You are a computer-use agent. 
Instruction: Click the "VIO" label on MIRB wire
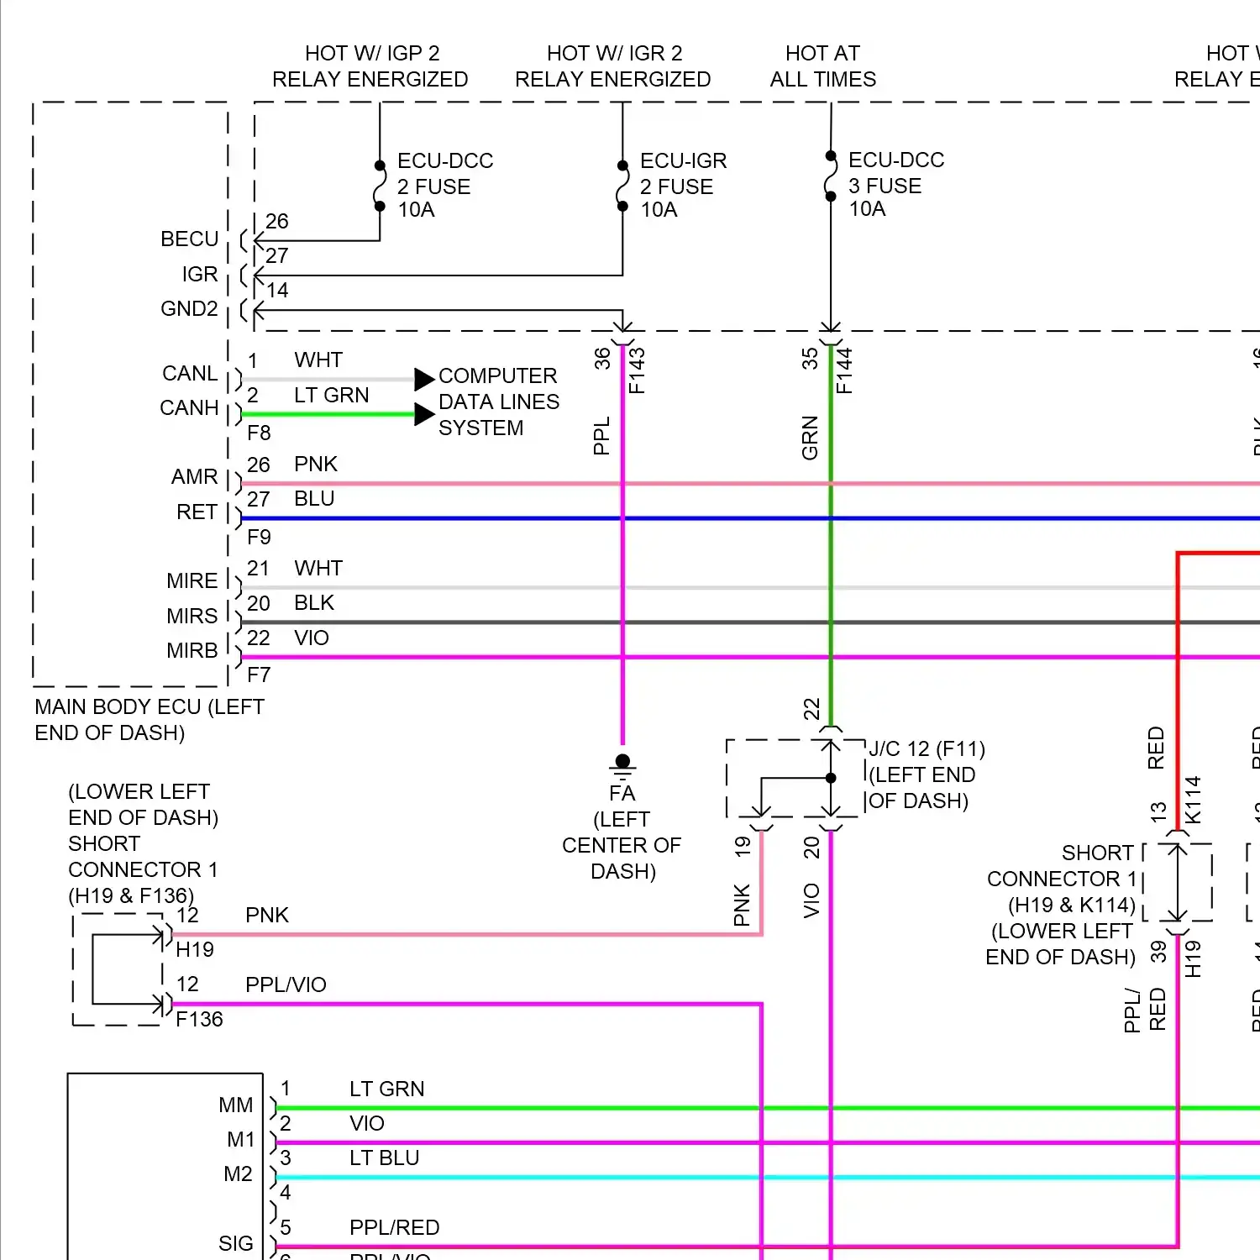pyautogui.click(x=312, y=638)
